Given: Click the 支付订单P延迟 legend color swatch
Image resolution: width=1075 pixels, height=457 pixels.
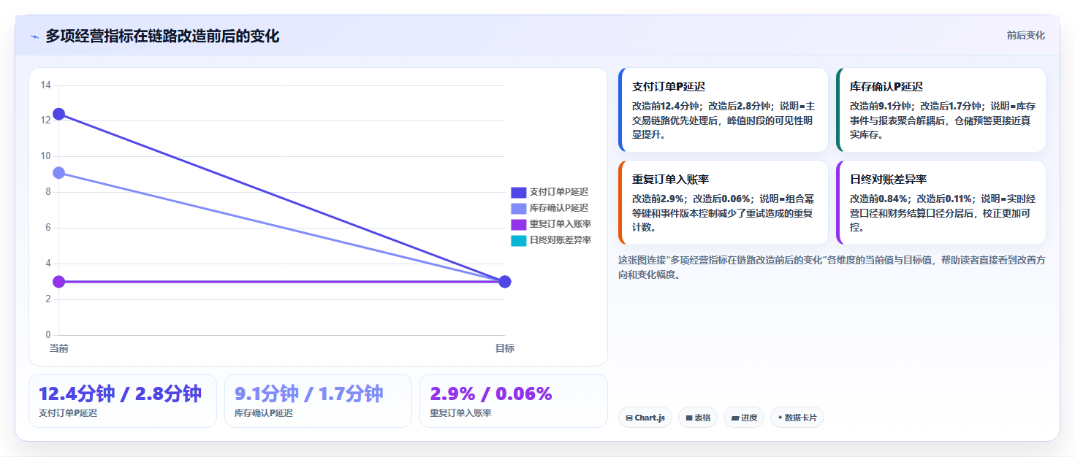Looking at the screenshot, I should pyautogui.click(x=518, y=192).
